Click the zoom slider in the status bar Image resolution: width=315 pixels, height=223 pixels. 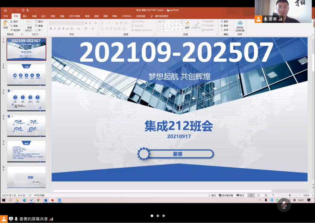pos(290,195)
